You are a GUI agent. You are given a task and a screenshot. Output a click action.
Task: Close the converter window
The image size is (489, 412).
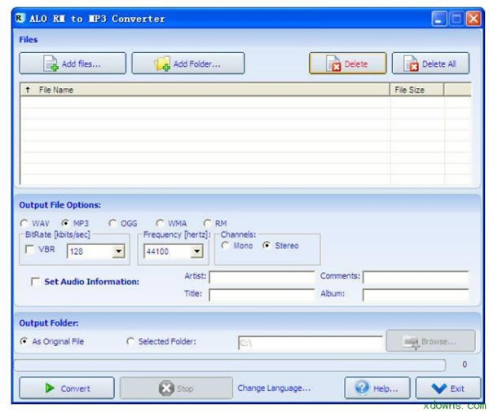(x=474, y=19)
